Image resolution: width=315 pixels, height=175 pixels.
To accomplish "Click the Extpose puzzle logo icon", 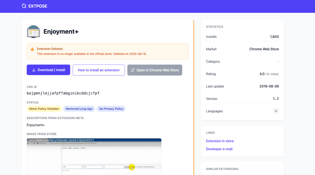I will [24, 6].
